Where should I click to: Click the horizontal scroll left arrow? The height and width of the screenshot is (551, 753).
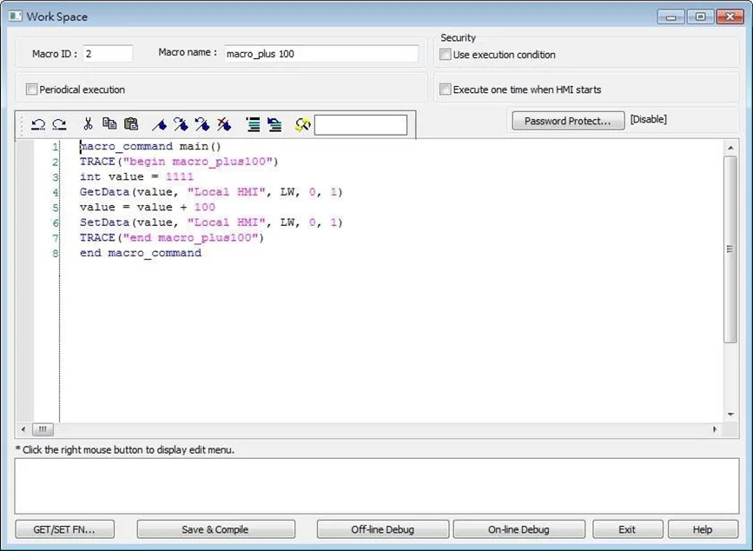coord(23,429)
